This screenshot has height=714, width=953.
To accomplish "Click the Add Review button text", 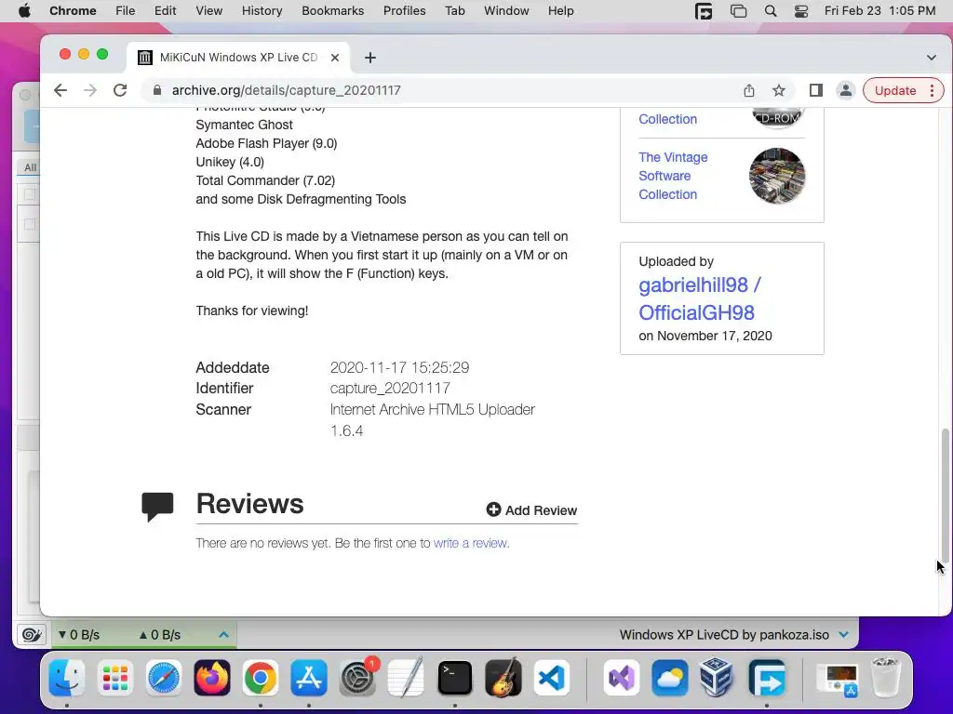I will tap(541, 510).
